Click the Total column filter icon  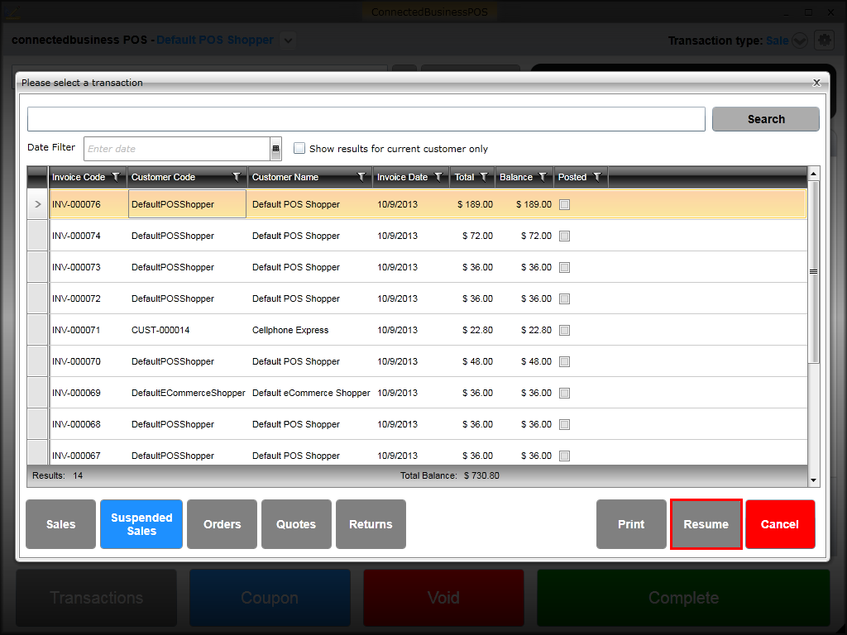click(483, 177)
